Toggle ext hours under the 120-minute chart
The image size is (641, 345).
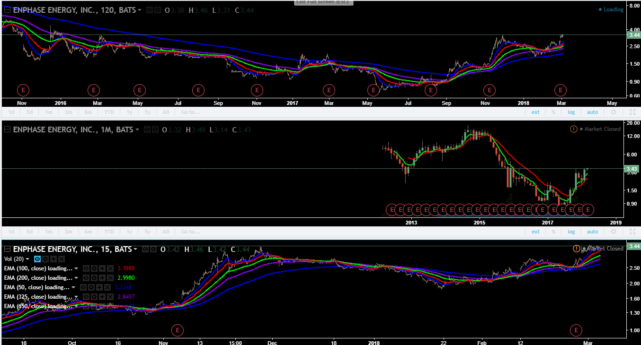coord(535,112)
